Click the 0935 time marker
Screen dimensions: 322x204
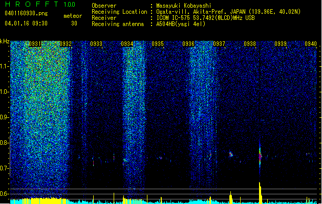(x=158, y=44)
